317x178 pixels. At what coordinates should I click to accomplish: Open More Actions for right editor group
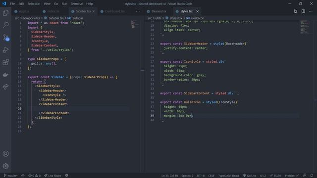pyautogui.click(x=311, y=11)
